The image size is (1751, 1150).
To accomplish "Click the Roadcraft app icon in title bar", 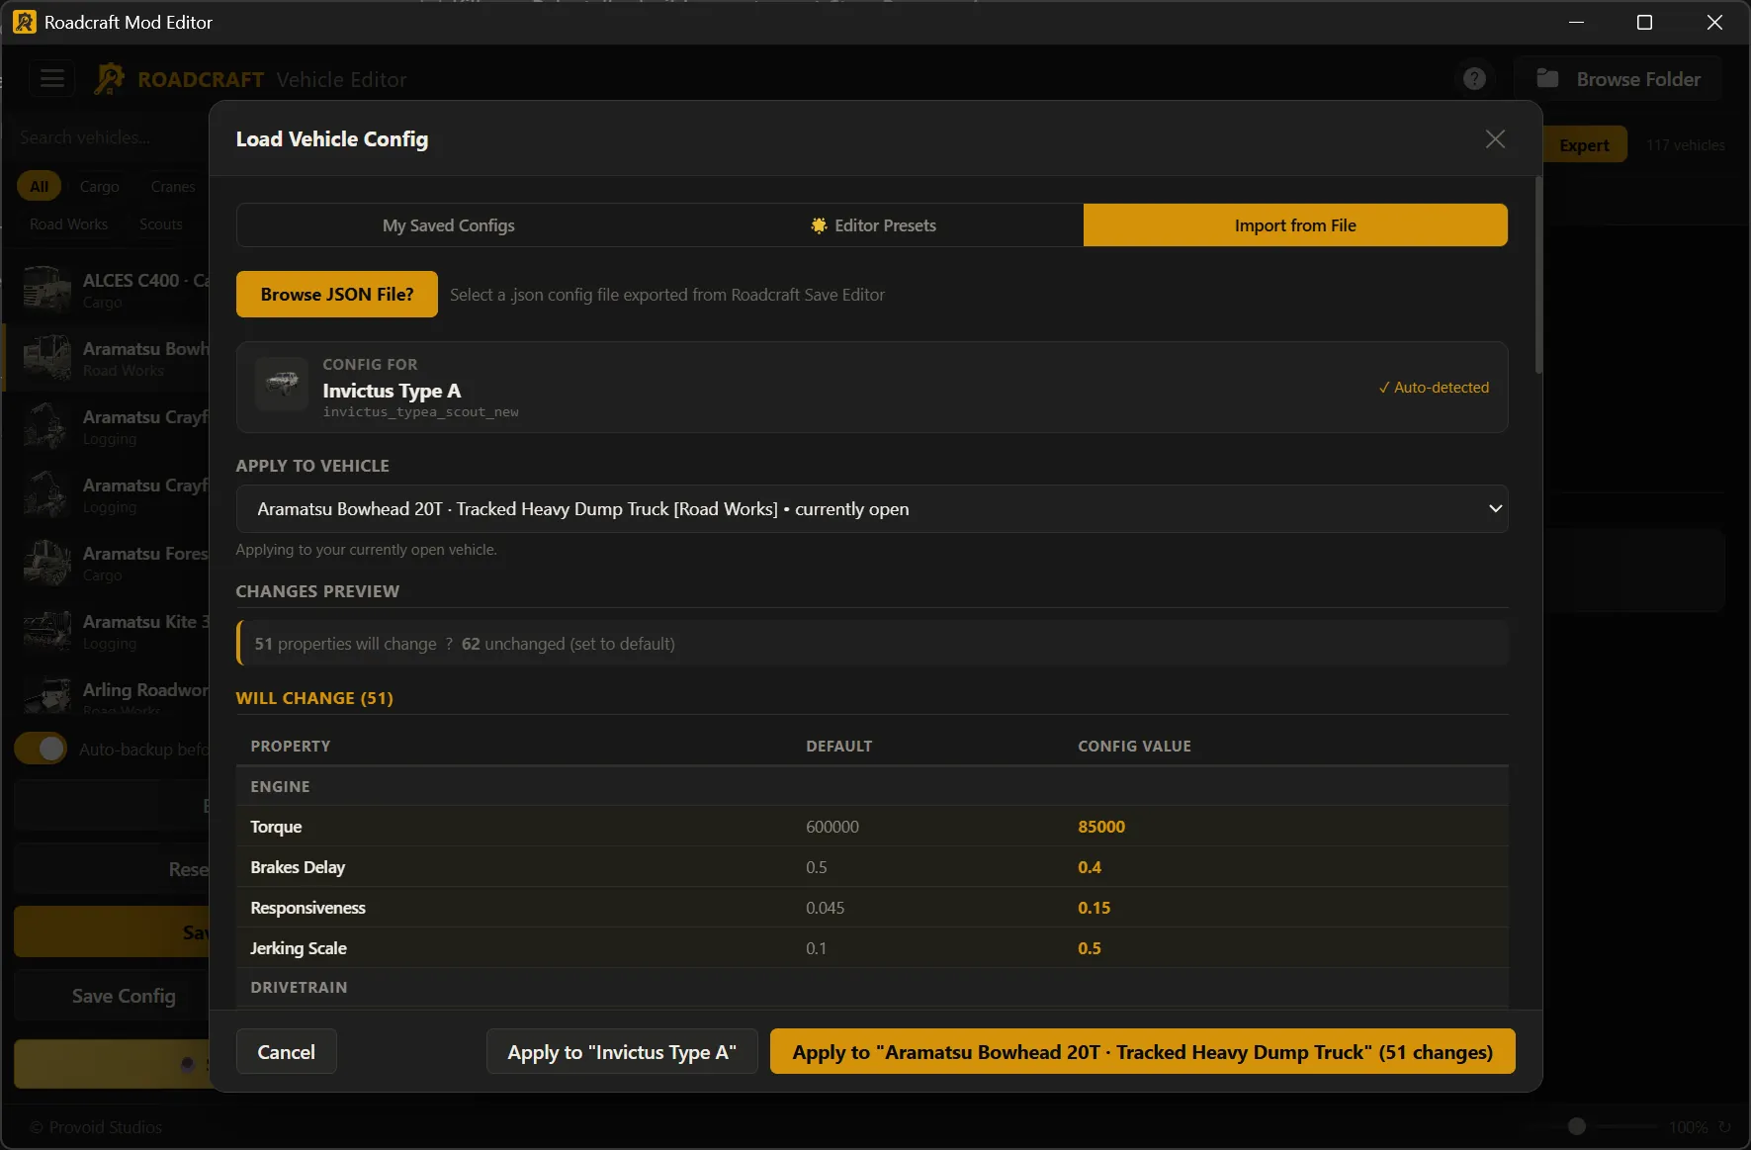I will tap(24, 22).
